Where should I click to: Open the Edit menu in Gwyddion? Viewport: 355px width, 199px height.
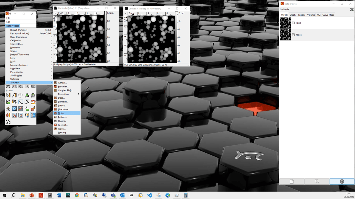8,22
